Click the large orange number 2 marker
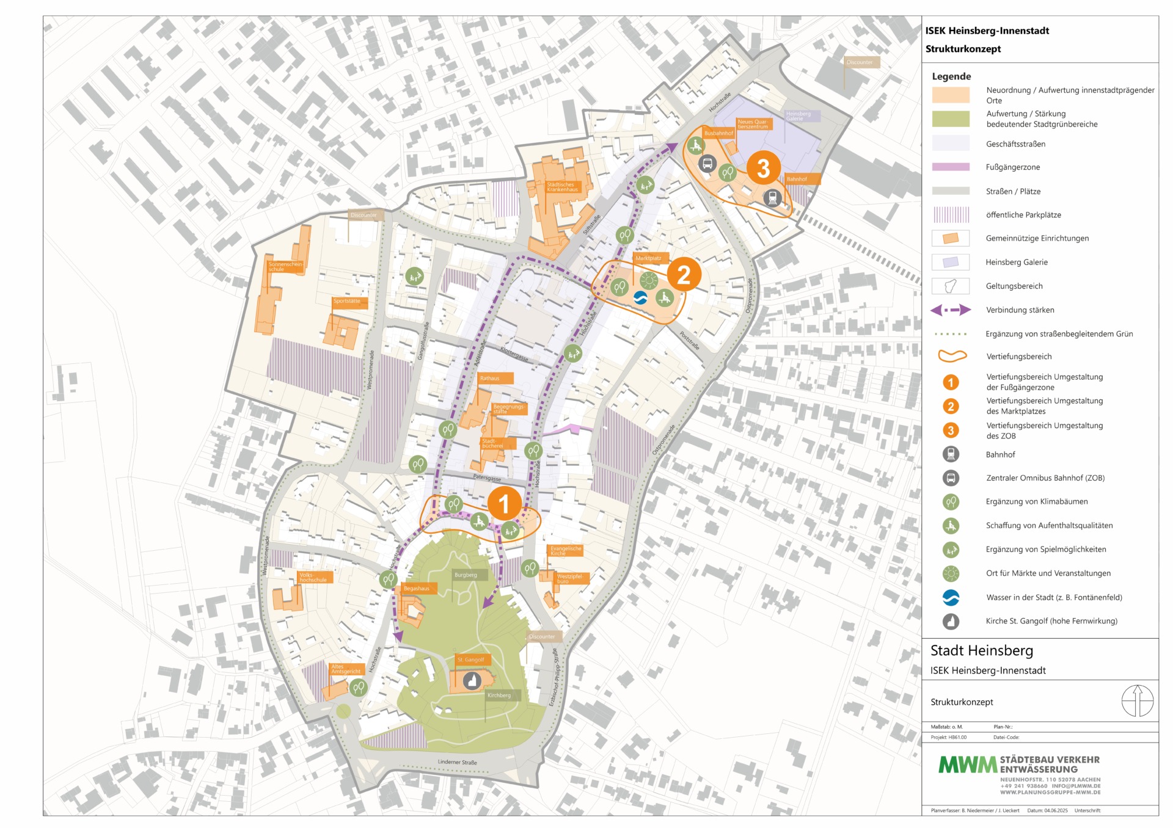Image resolution: width=1173 pixels, height=828 pixels. click(x=684, y=275)
